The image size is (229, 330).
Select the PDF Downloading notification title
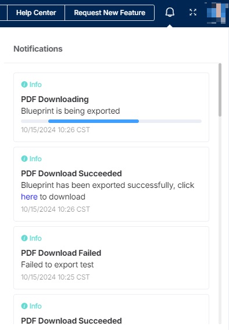click(x=55, y=99)
